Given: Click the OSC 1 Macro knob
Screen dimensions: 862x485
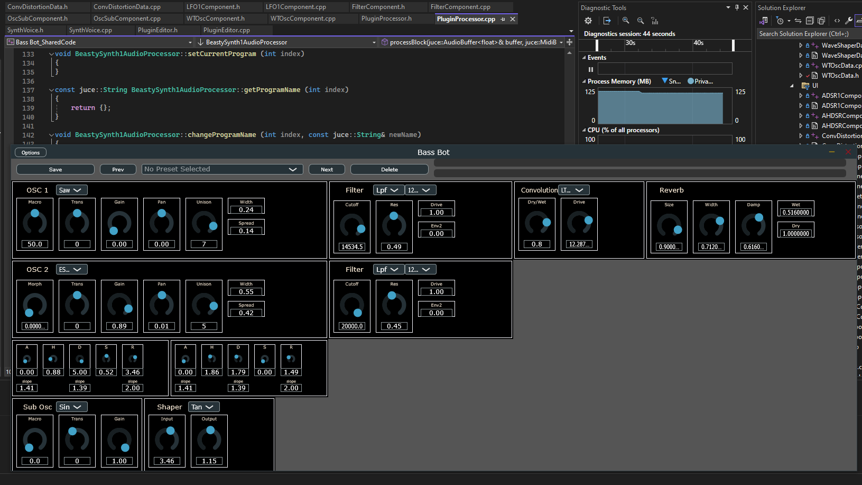Looking at the screenshot, I should coord(35,223).
